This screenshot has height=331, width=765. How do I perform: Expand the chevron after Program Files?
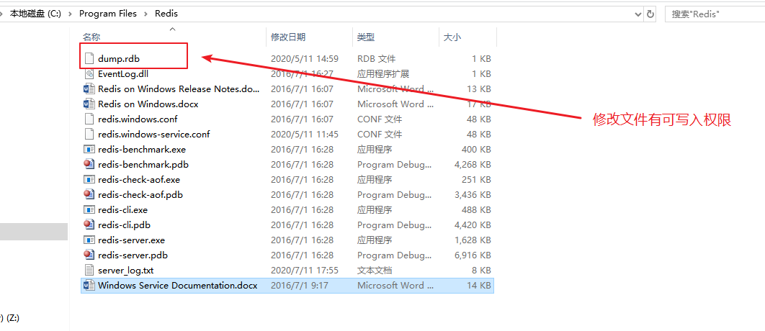point(146,14)
